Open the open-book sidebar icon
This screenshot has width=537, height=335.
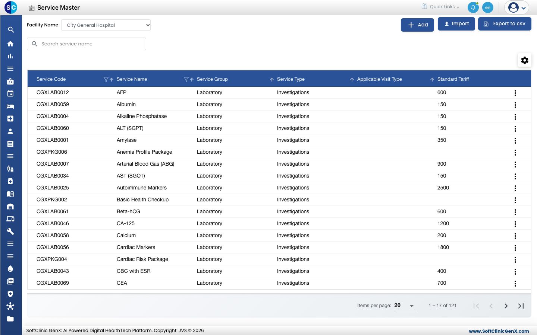[x=10, y=194]
